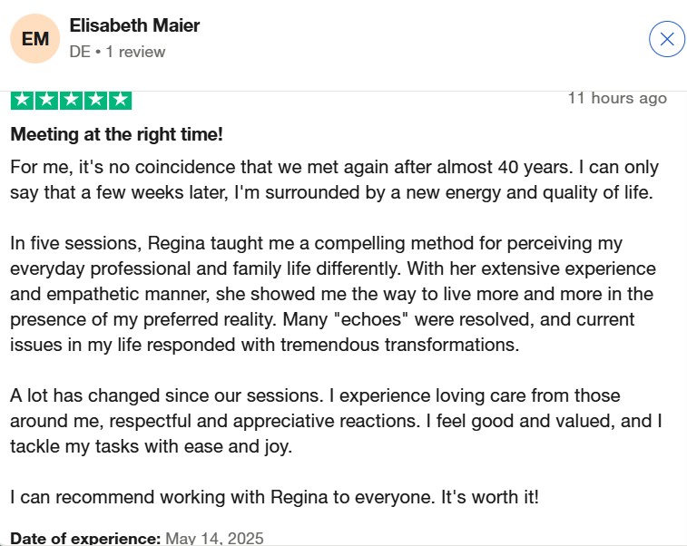Viewport: 687px width, 546px height.
Task: Close the review popup with the X button
Action: pos(667,39)
